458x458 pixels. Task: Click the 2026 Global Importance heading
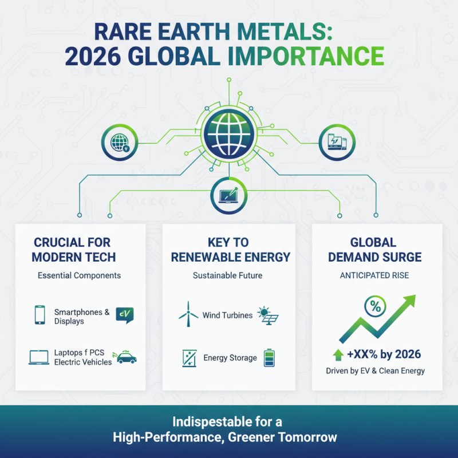click(224, 56)
